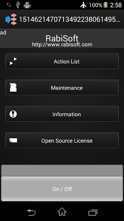Open the Open Source License button
This screenshot has width=124, height=221.
tap(62, 140)
